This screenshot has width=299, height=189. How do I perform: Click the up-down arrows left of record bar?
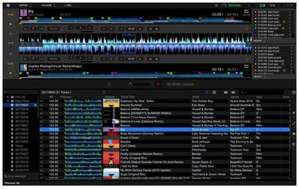click(x=109, y=84)
